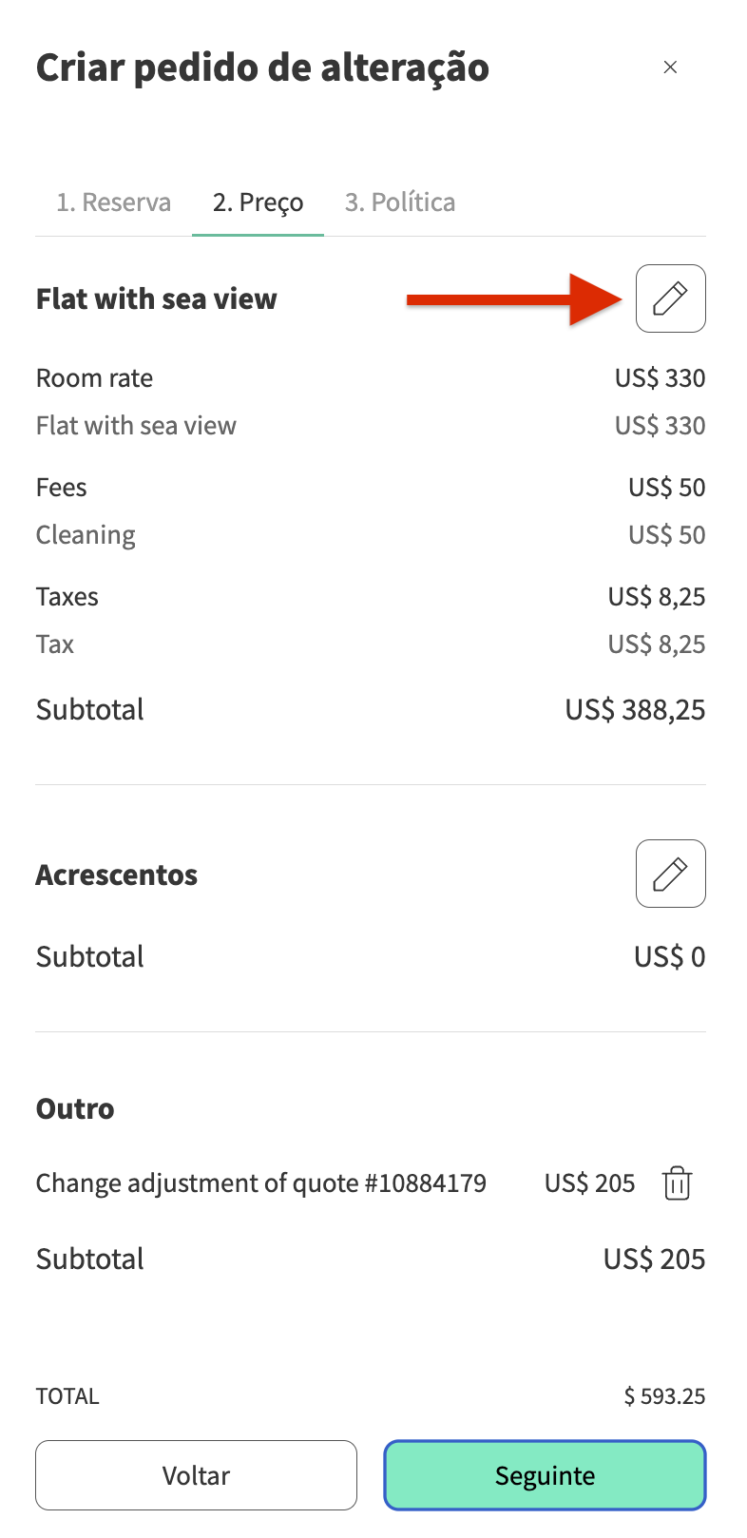Click the US$ 388,25 subtotal value
Screen dimensions: 747x1538
(635, 710)
